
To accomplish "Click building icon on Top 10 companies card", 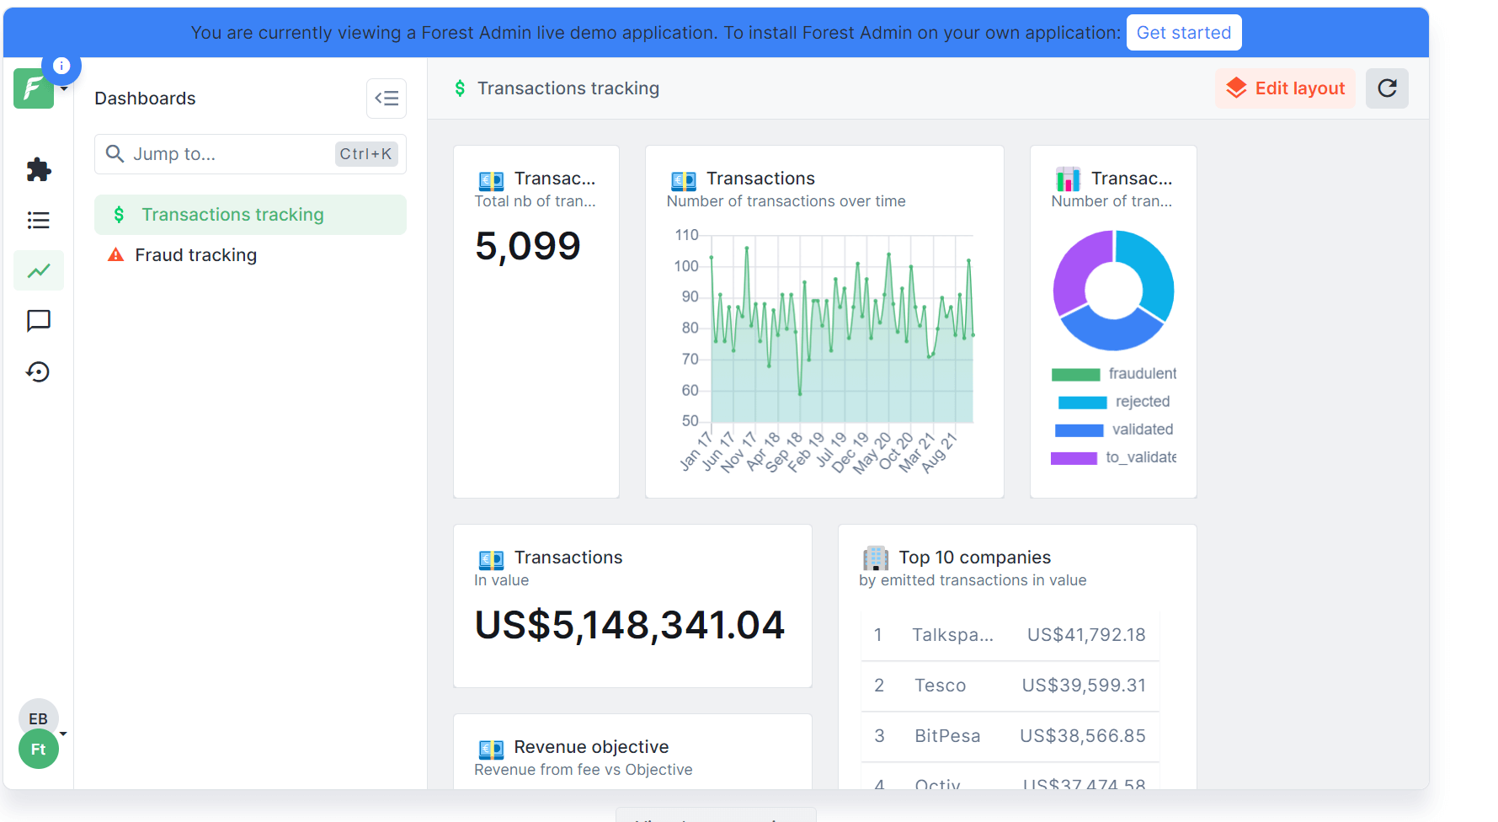I will [x=876, y=558].
